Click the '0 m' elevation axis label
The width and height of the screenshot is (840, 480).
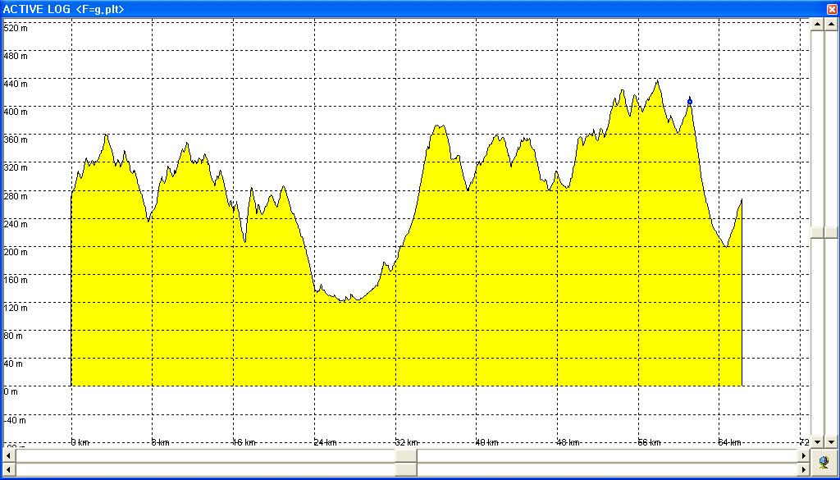click(11, 391)
